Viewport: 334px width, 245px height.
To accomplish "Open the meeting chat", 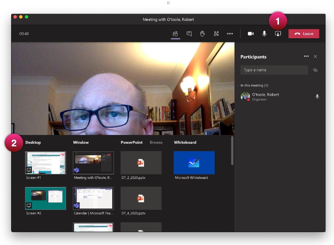I will 188,33.
